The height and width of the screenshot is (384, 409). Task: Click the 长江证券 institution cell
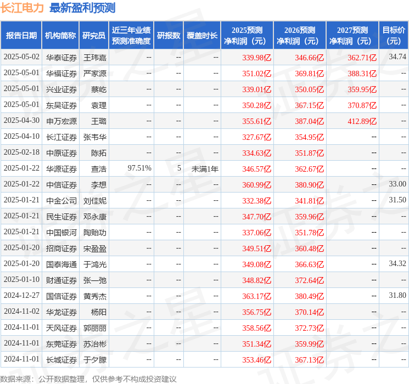pyautogui.click(x=61, y=137)
